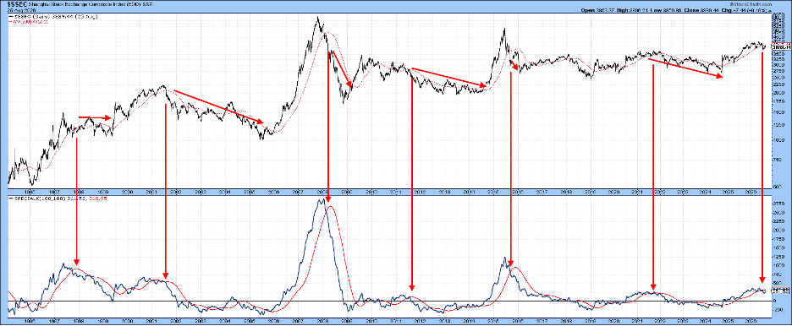This screenshot has width=792, height=326.
Task: Click the 2015 price spike peak
Action: coord(504,30)
